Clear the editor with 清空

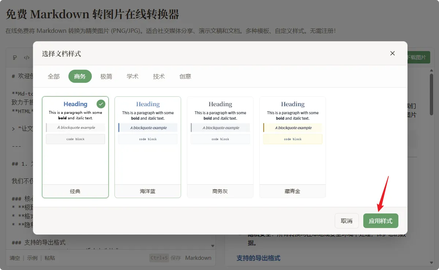(x=15, y=258)
